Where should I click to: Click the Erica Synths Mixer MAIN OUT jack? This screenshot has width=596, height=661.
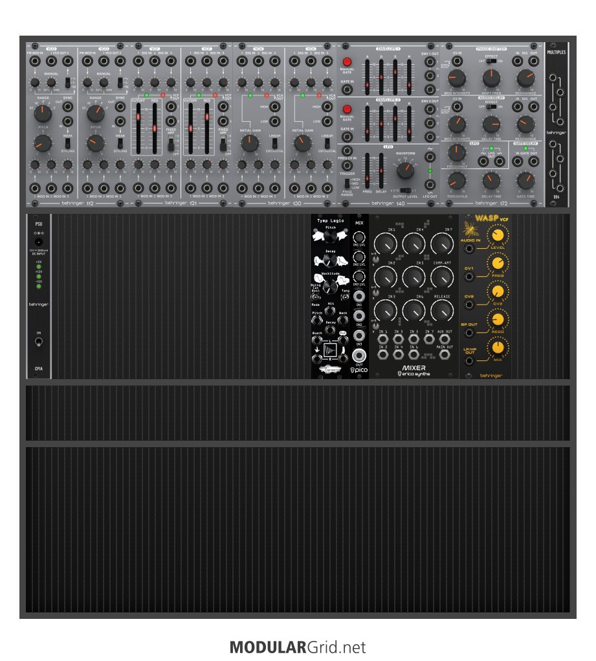point(445,355)
